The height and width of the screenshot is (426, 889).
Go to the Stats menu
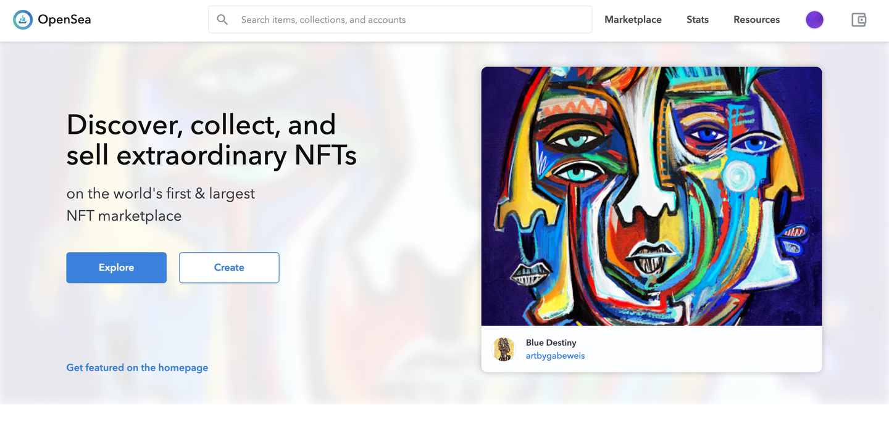(697, 20)
